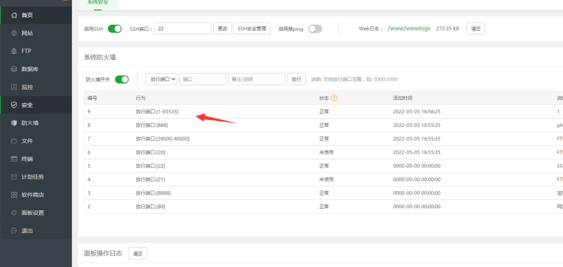Select the 放行端口:[39000-40000] rule text
This screenshot has height=267, width=563.
click(x=163, y=138)
